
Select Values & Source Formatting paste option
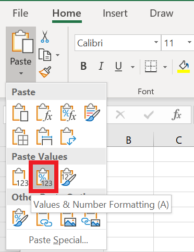click(68, 177)
